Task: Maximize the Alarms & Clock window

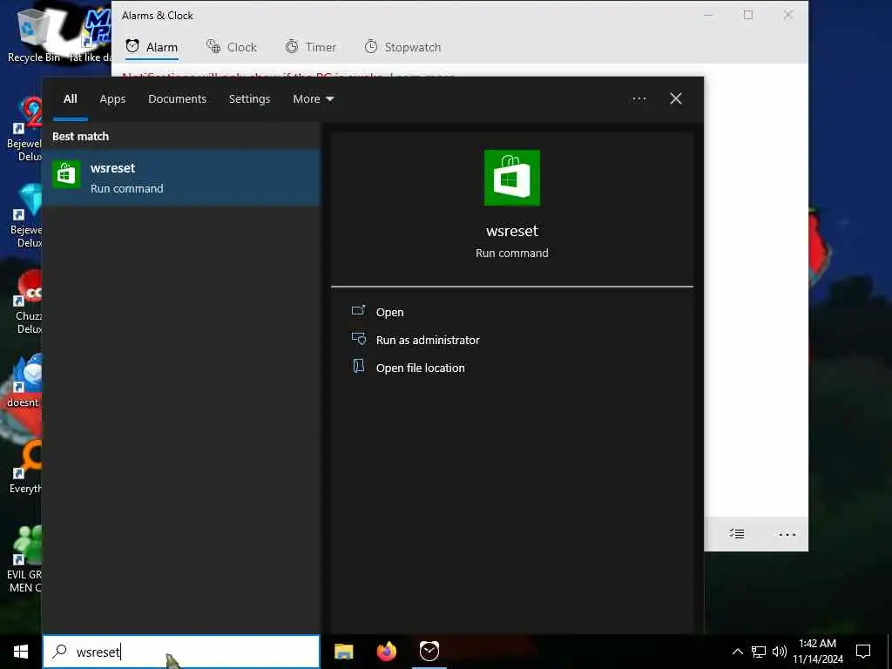Action: [x=748, y=16]
